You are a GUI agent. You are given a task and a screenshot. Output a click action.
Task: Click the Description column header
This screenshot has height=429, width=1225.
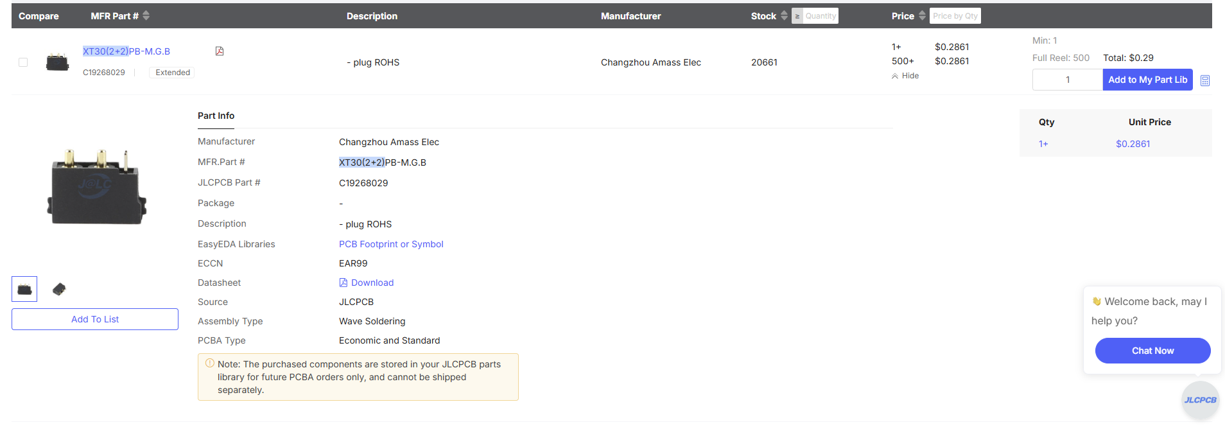pyautogui.click(x=372, y=16)
